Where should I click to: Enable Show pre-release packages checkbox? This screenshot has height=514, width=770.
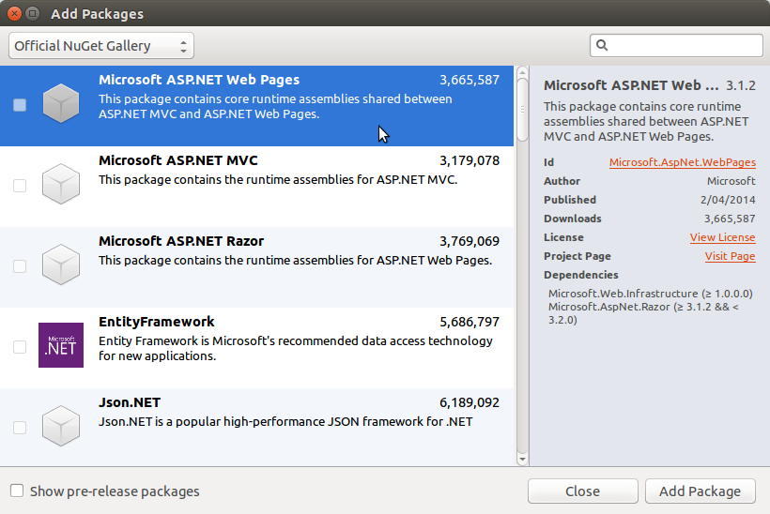click(x=17, y=491)
